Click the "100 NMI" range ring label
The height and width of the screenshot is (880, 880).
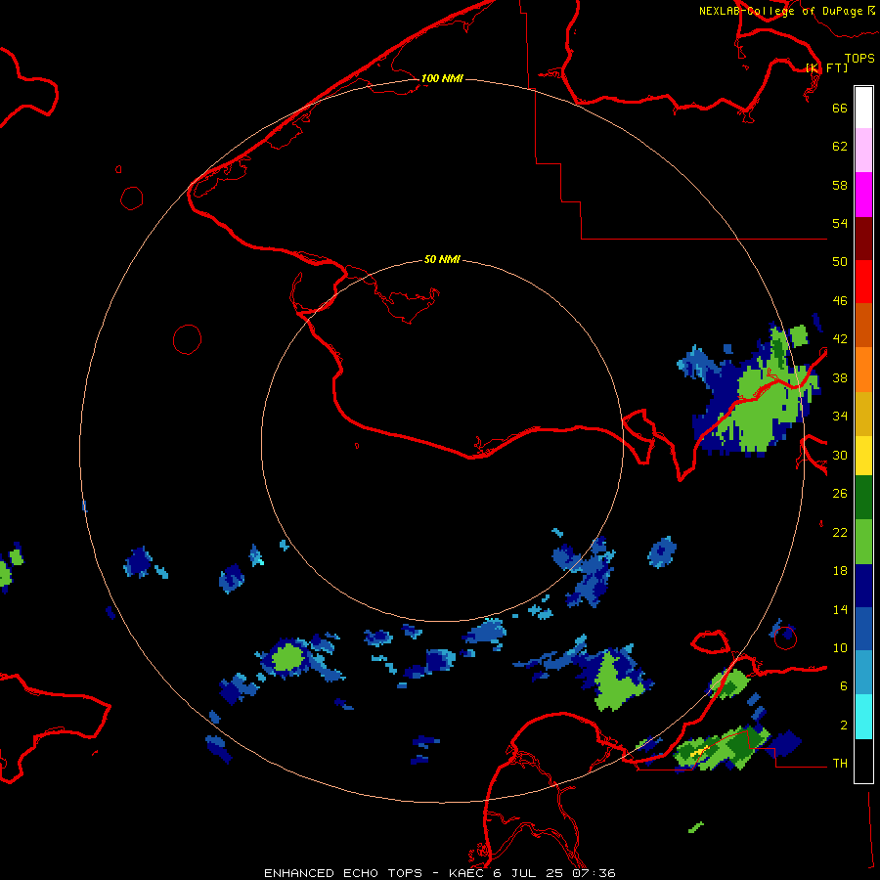point(442,78)
